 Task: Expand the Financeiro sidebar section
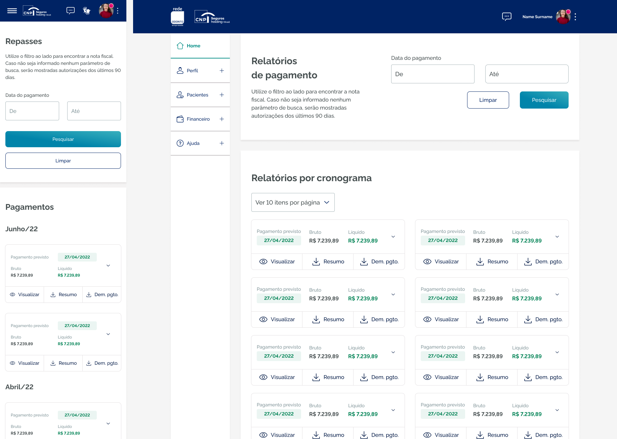(222, 119)
